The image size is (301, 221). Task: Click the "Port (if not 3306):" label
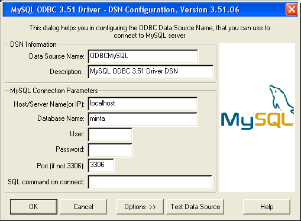[60, 166]
